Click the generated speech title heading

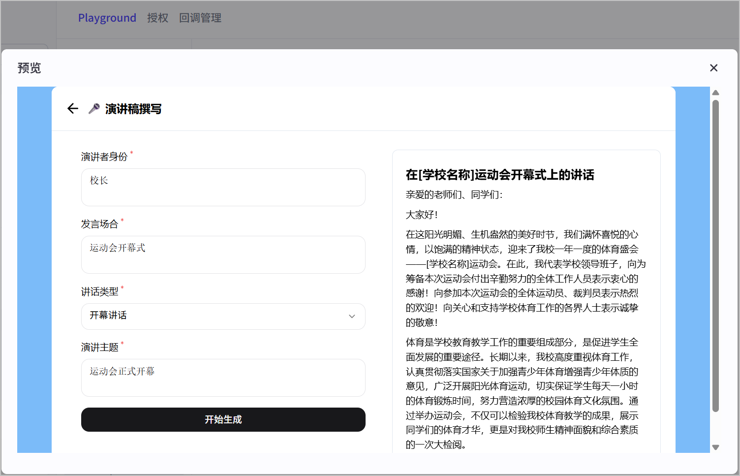point(500,175)
